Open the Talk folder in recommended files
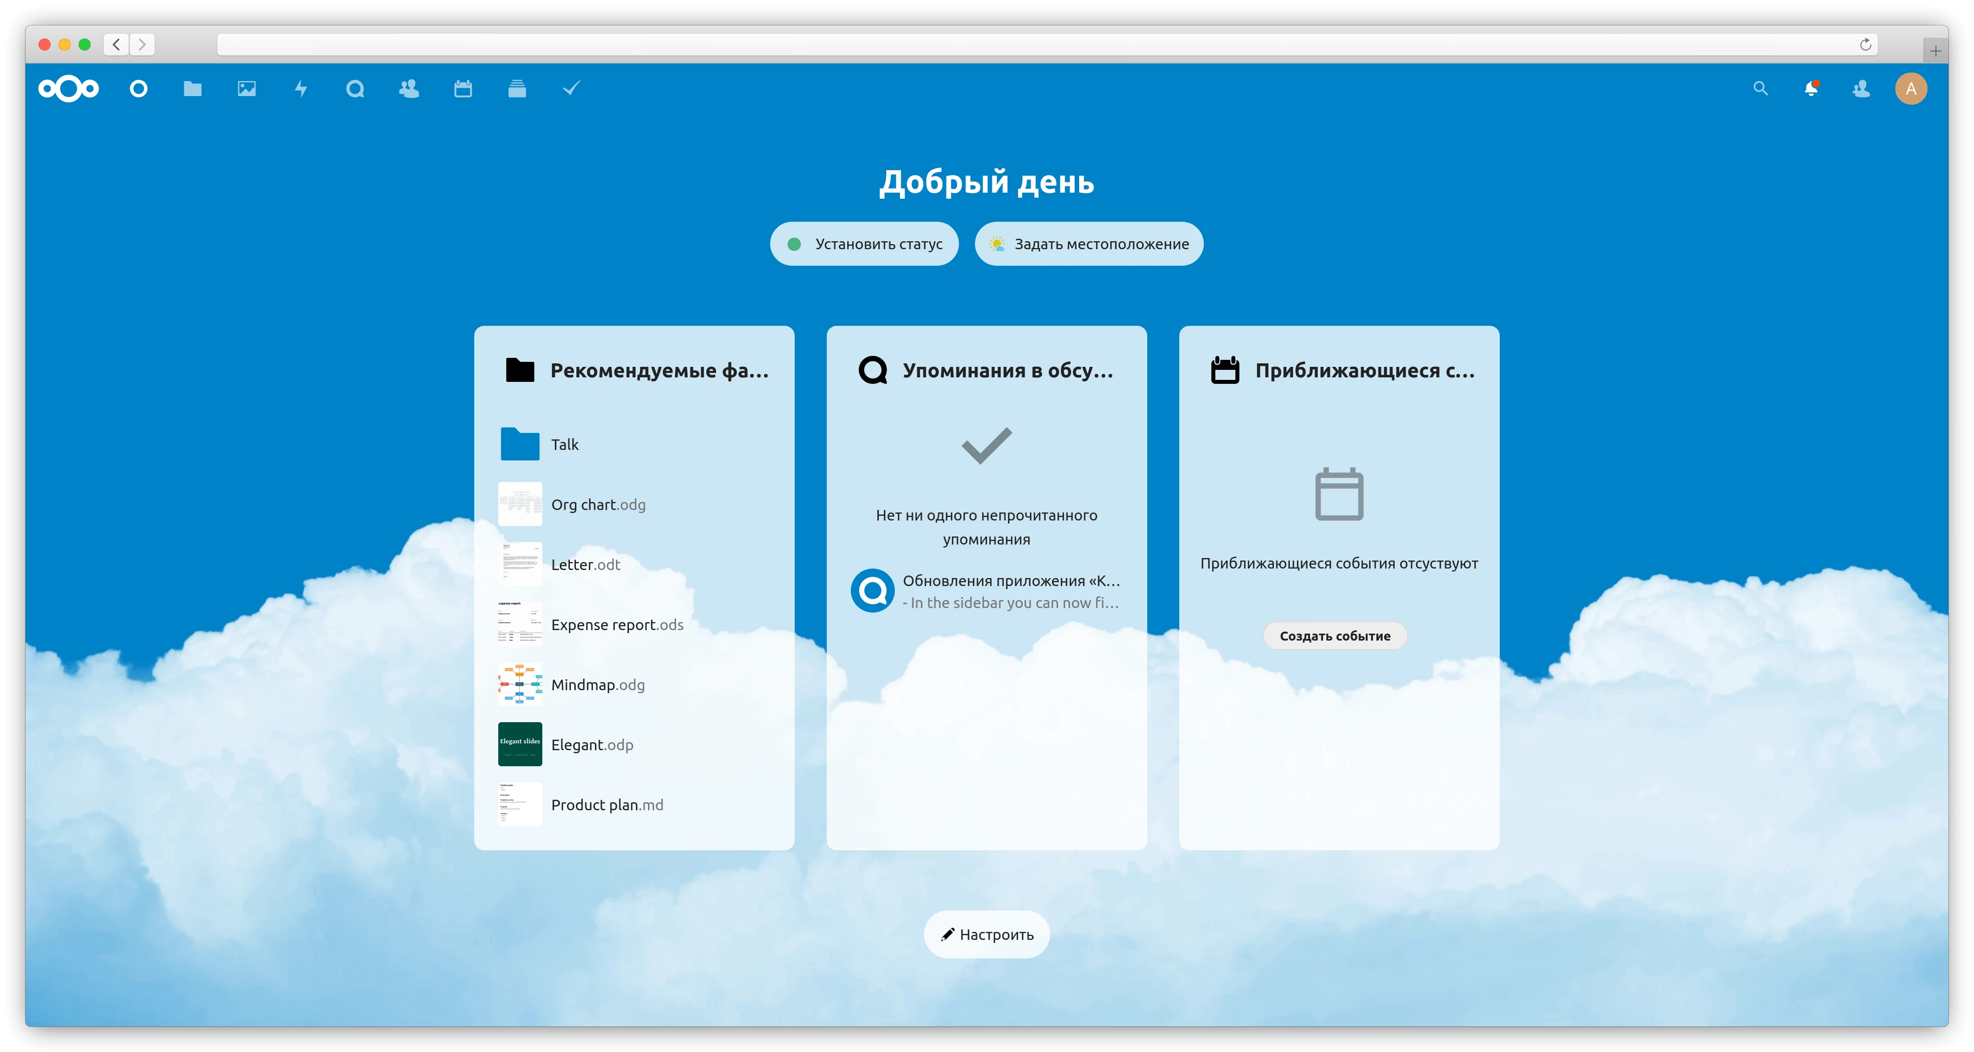1974x1052 pixels. pos(565,444)
